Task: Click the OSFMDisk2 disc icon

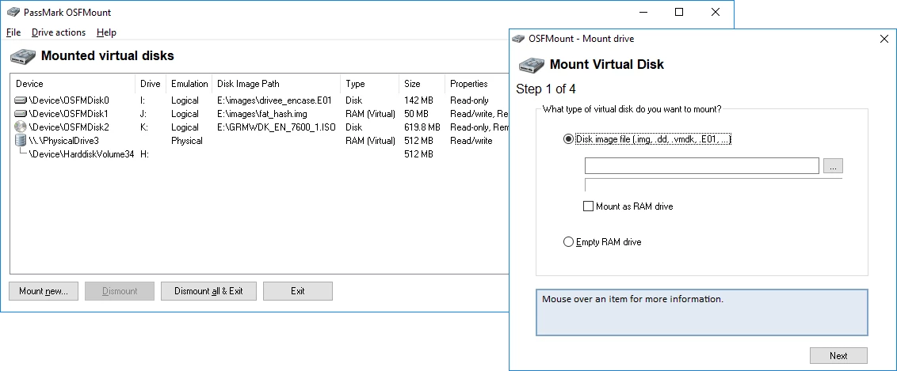Action: 21,127
